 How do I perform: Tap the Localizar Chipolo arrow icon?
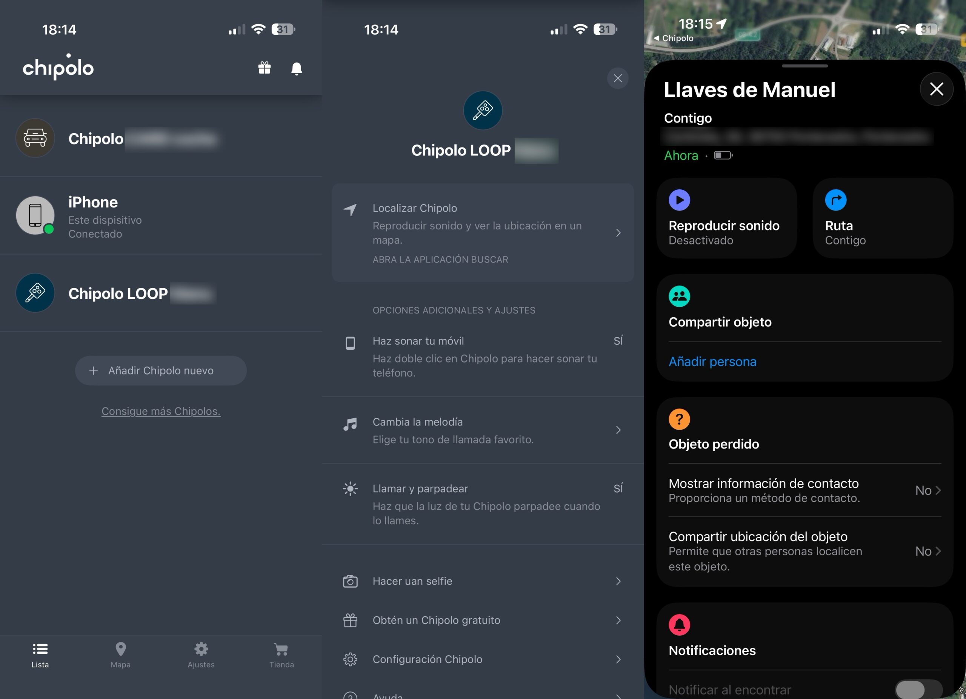point(350,209)
